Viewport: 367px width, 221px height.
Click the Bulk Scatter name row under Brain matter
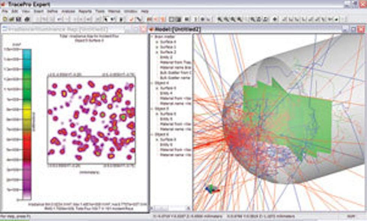pyautogui.click(x=176, y=78)
